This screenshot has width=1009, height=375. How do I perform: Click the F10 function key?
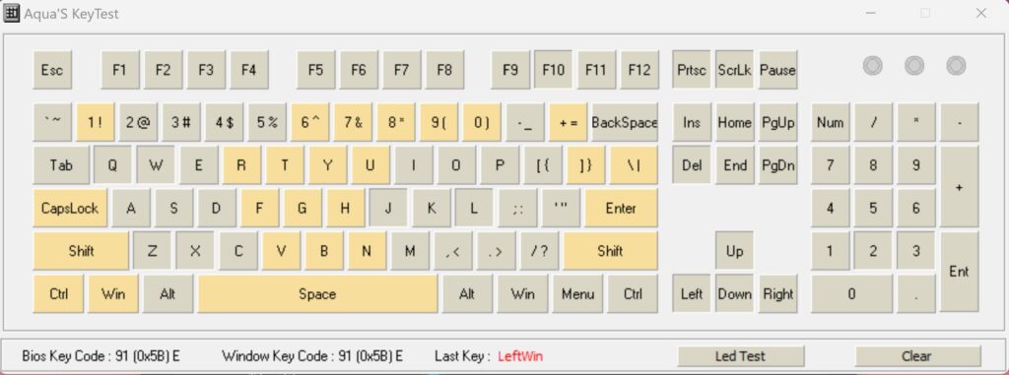point(554,70)
